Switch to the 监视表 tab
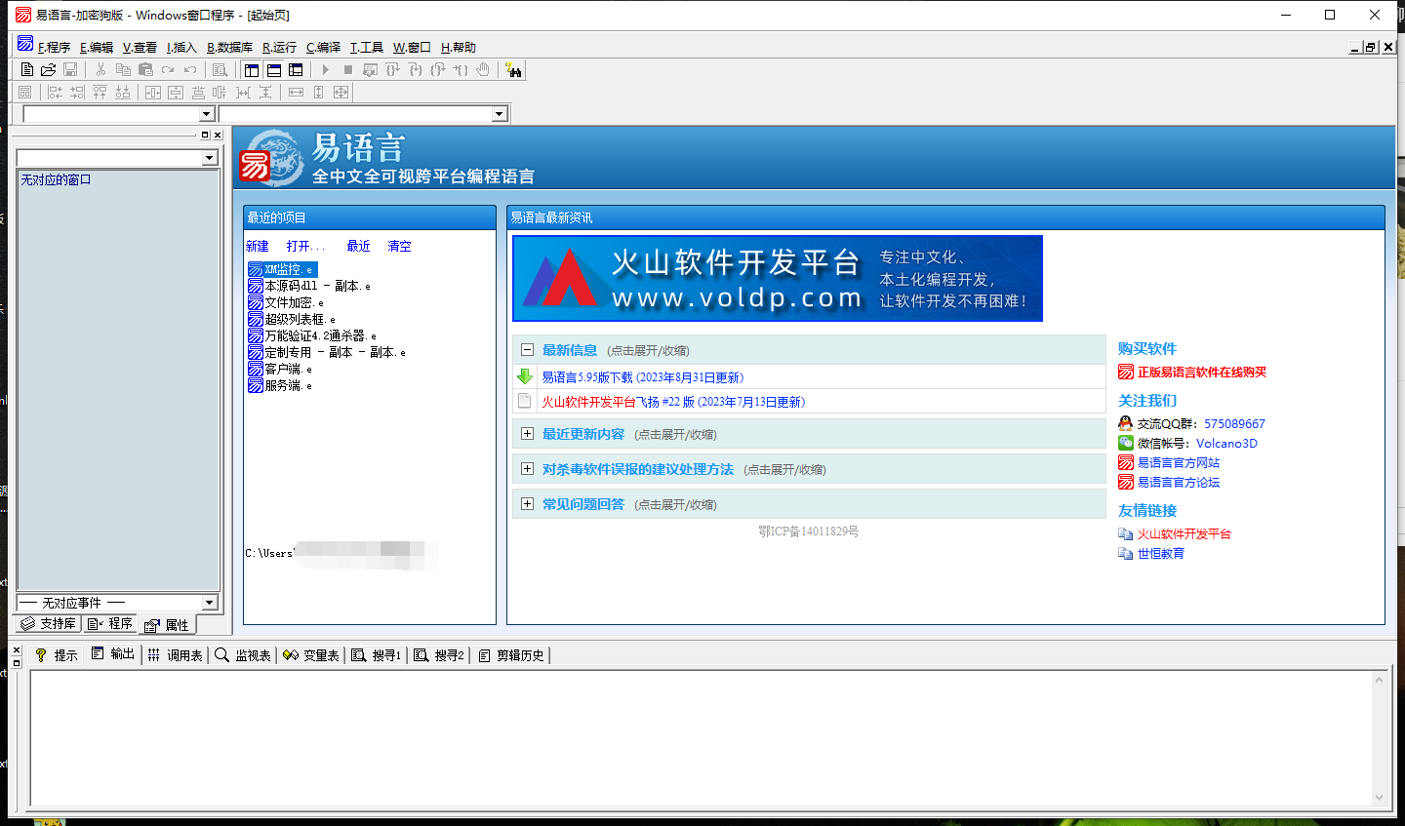1405x826 pixels. point(244,655)
